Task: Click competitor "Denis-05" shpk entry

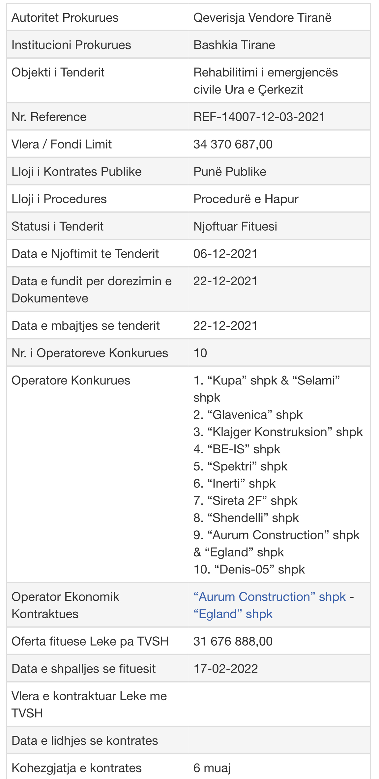Action: pyautogui.click(x=249, y=569)
